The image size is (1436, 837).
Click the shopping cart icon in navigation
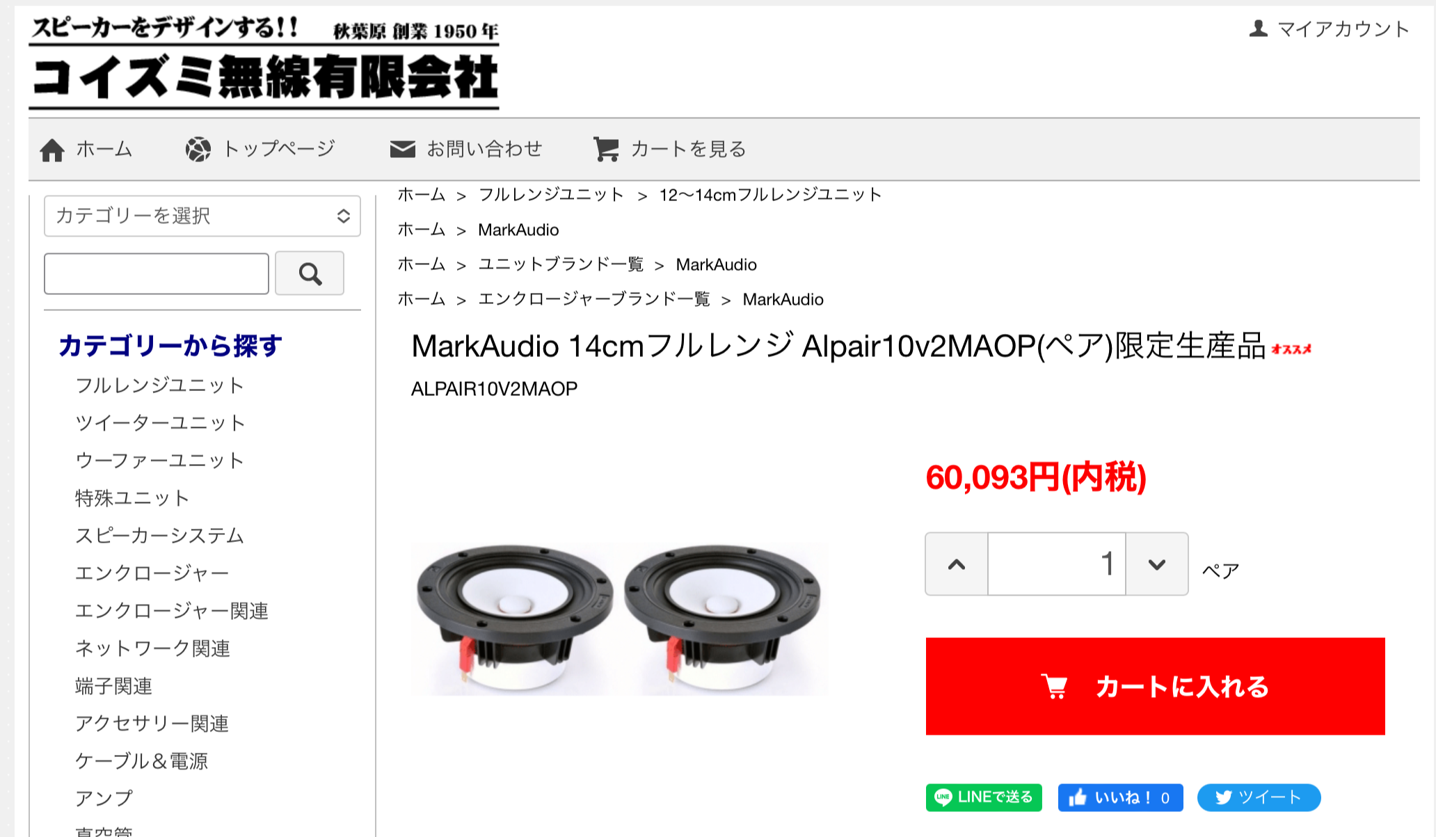pos(606,149)
